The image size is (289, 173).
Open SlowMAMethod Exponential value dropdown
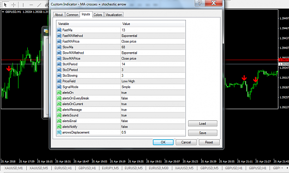click(153, 53)
